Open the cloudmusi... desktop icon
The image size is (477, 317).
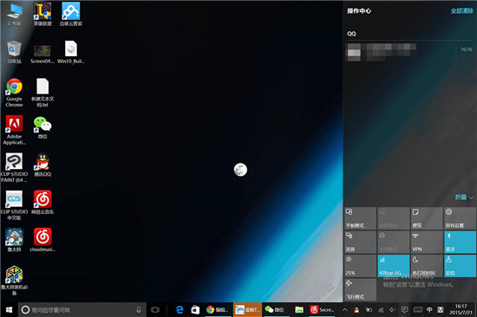pos(42,240)
